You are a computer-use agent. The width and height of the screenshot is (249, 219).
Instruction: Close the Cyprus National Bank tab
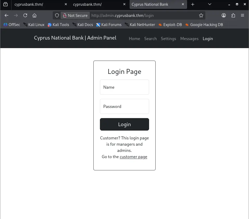183,4
